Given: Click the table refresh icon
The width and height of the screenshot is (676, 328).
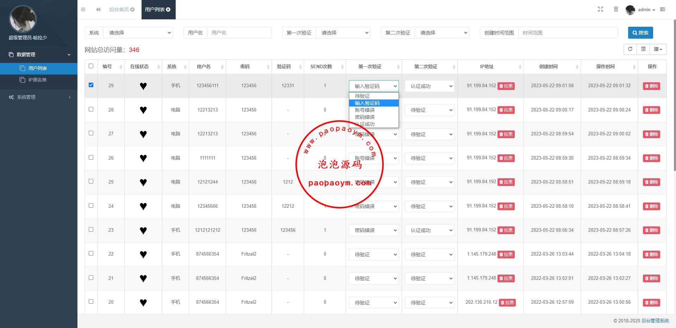Looking at the screenshot, I should point(630,49).
